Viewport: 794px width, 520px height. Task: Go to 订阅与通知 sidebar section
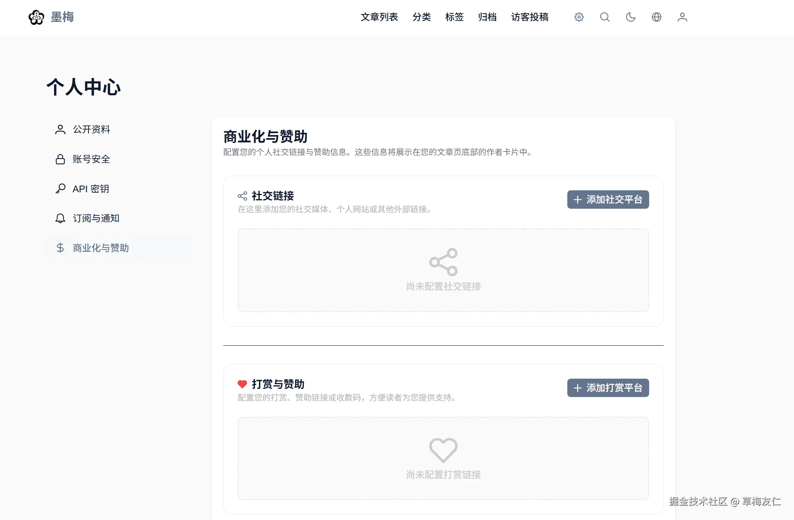point(96,218)
